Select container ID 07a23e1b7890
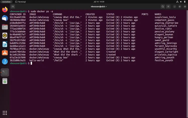 [x=18, y=58]
